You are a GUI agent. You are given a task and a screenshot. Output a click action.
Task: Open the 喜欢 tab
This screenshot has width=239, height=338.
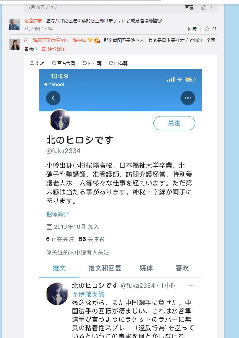tap(182, 268)
